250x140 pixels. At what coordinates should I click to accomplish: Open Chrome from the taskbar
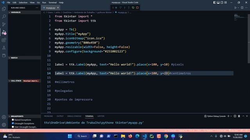point(166,136)
